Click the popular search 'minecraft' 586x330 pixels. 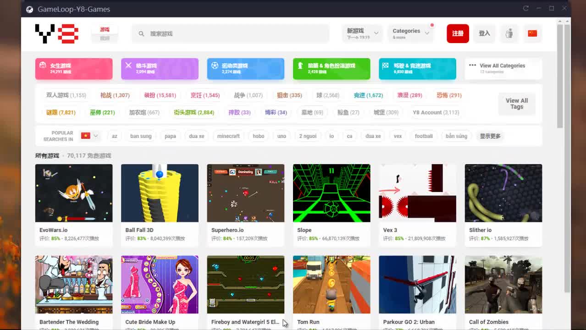click(228, 136)
